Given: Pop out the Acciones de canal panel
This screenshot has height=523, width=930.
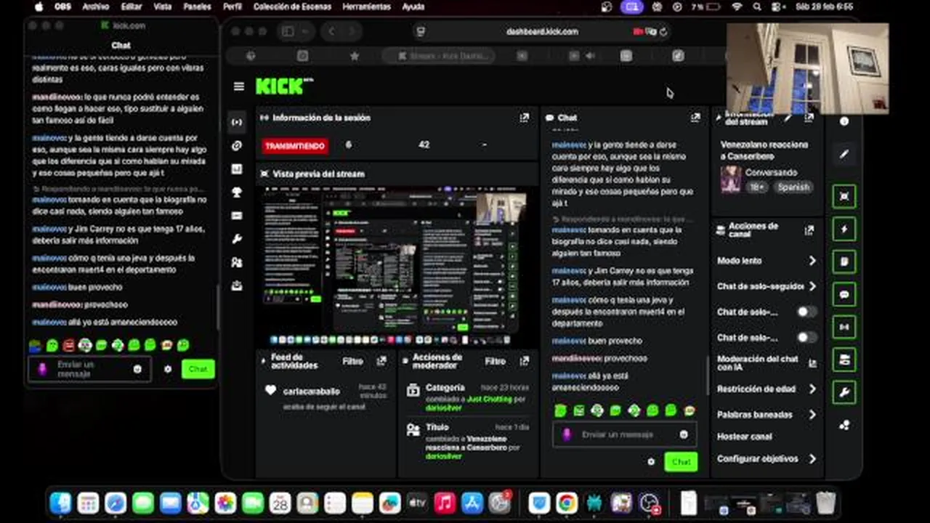Looking at the screenshot, I should (809, 230).
